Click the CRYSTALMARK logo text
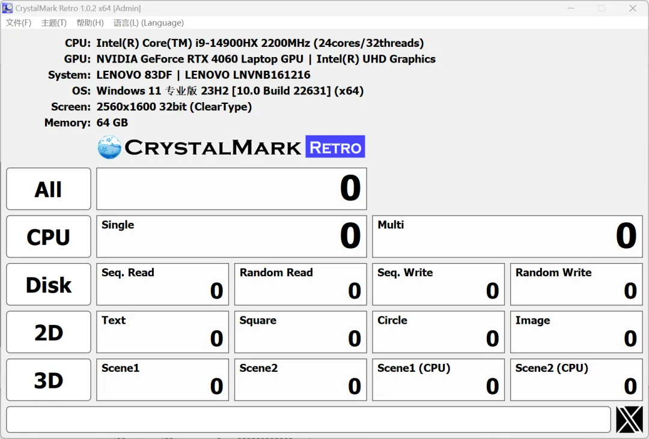Image resolution: width=649 pixels, height=439 pixels. tap(213, 148)
